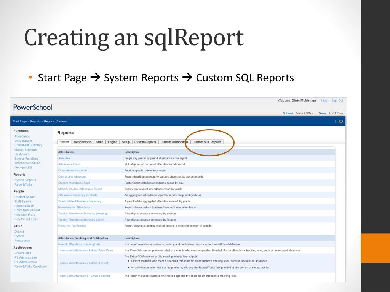Open the Custom SQL Reports tab
The height and width of the screenshot is (292, 390).
coord(207,142)
